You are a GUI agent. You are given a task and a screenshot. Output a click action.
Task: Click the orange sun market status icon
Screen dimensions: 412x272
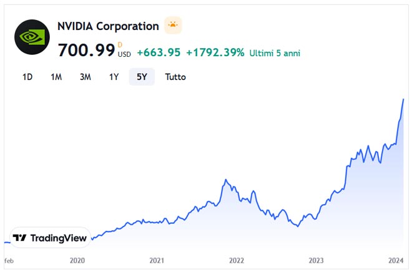click(172, 26)
